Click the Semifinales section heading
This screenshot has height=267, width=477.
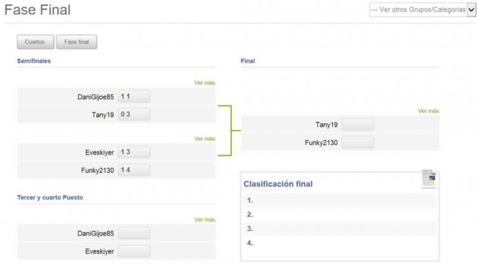(x=34, y=61)
